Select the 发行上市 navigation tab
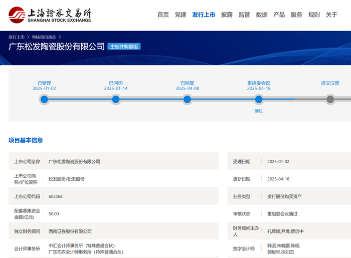 point(204,15)
